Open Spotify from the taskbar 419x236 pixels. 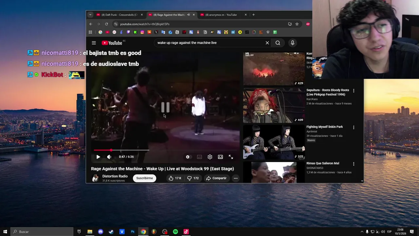pos(175,232)
